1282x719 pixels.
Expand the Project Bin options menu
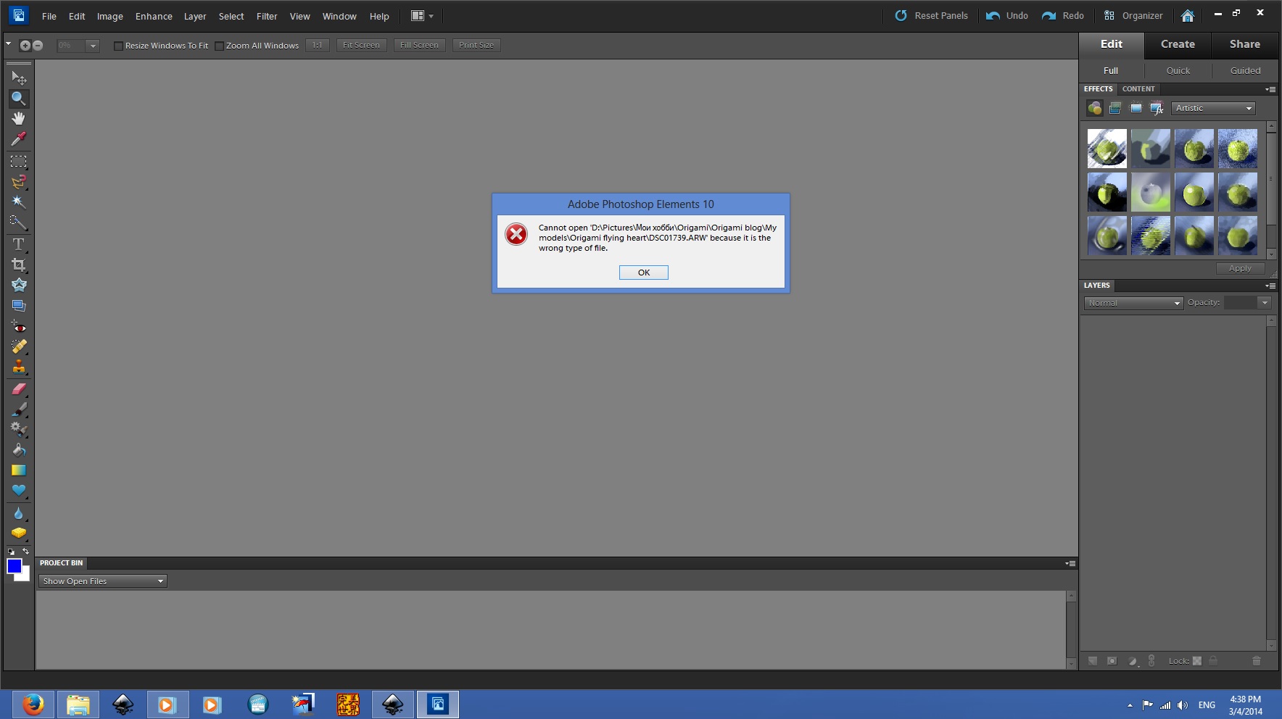pyautogui.click(x=1070, y=563)
